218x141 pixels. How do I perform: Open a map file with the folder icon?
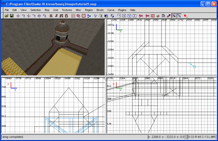(6, 16)
